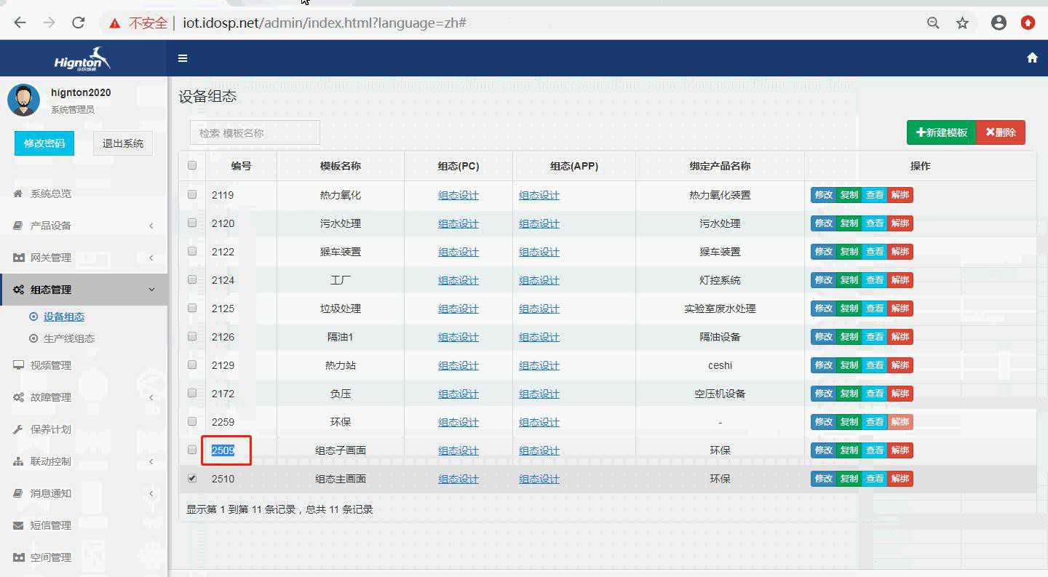Open PC 组态设计 link for 热力氧化
1048x577 pixels.
coord(458,195)
